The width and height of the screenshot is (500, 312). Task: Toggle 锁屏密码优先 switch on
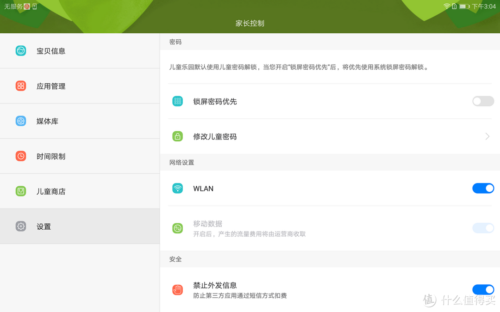tap(483, 101)
